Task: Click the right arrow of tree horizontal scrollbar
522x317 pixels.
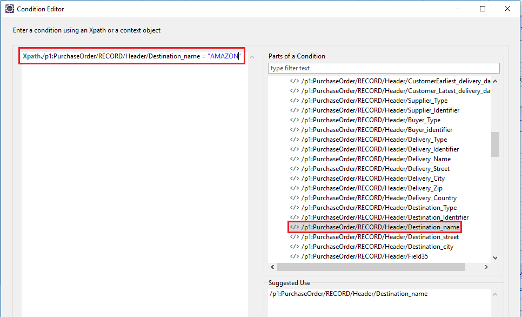Action: [486, 267]
